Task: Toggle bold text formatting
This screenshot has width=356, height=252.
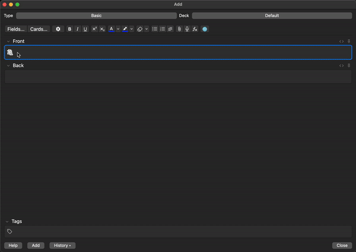Action: (69, 29)
